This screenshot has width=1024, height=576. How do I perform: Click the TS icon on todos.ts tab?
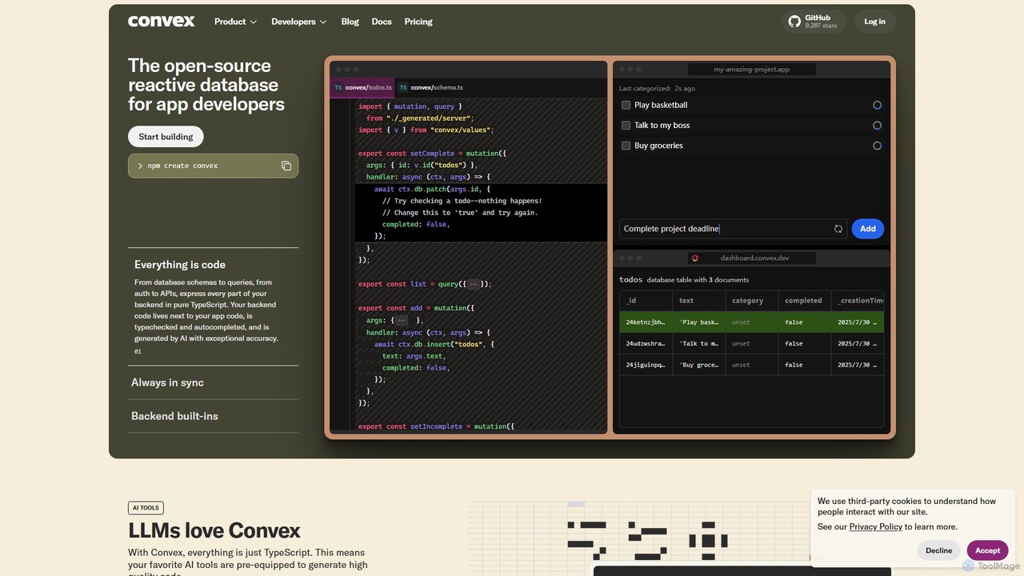coord(338,87)
